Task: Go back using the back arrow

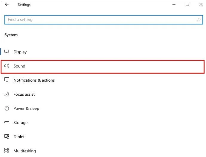Action: 7,4
